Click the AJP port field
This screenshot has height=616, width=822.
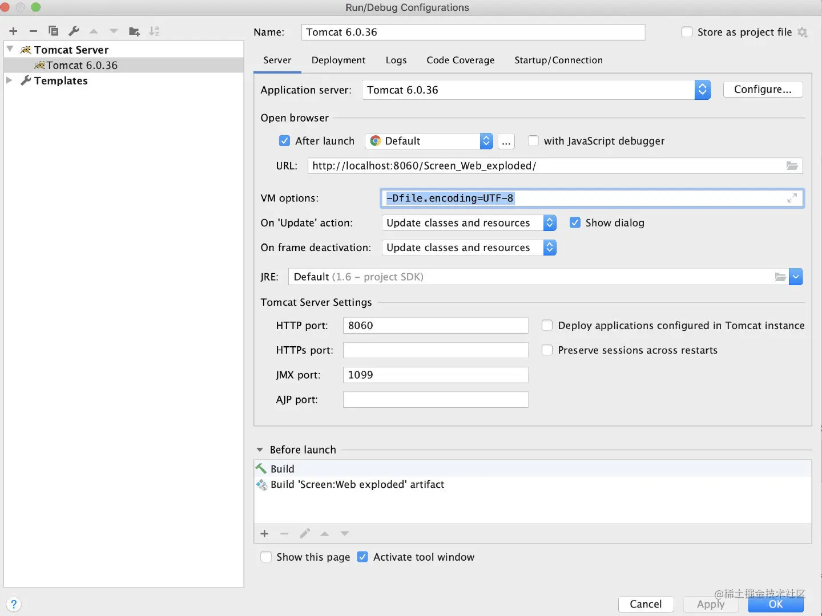click(x=436, y=400)
